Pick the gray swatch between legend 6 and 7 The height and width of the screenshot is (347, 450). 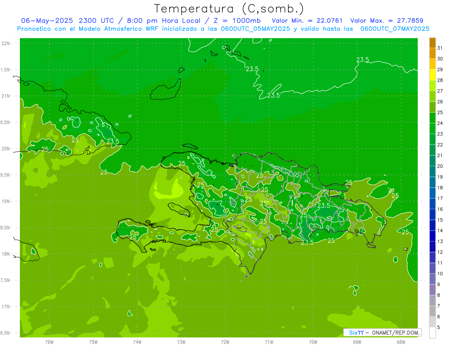click(x=432, y=311)
